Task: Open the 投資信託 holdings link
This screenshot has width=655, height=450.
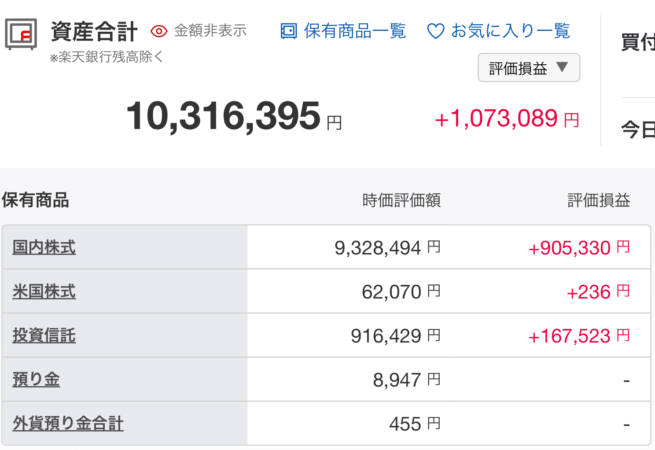Action: coord(44,335)
